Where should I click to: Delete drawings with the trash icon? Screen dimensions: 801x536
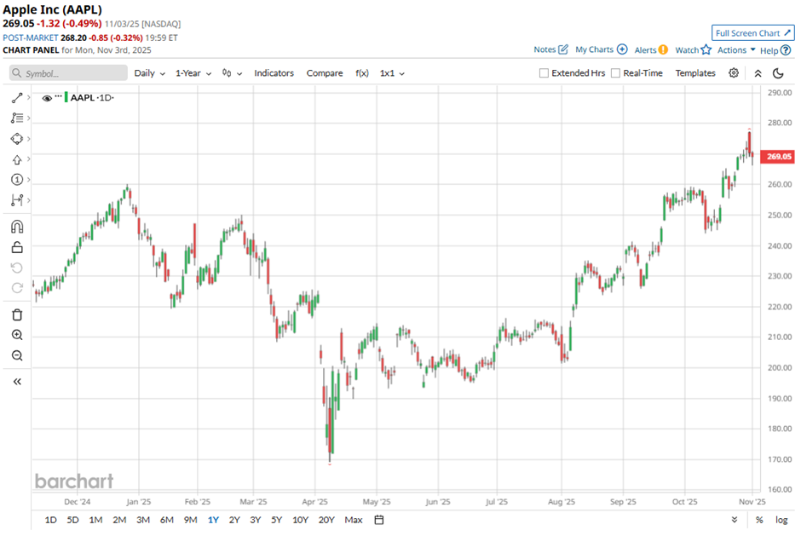tap(17, 314)
